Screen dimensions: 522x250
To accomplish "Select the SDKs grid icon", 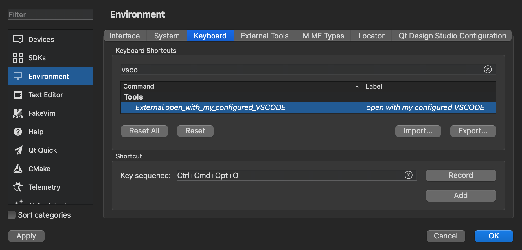I will tap(18, 58).
